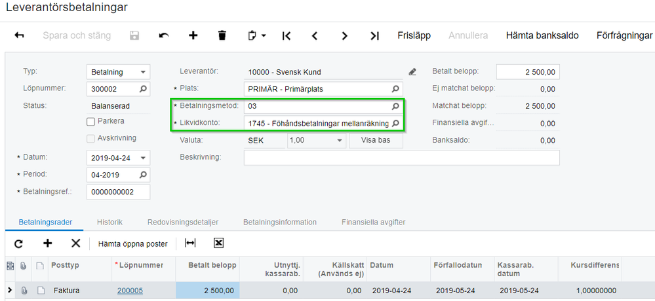Viewport: 655px width, 301px height.
Task: Sort by the Förfallodatum column header
Action: (462, 270)
